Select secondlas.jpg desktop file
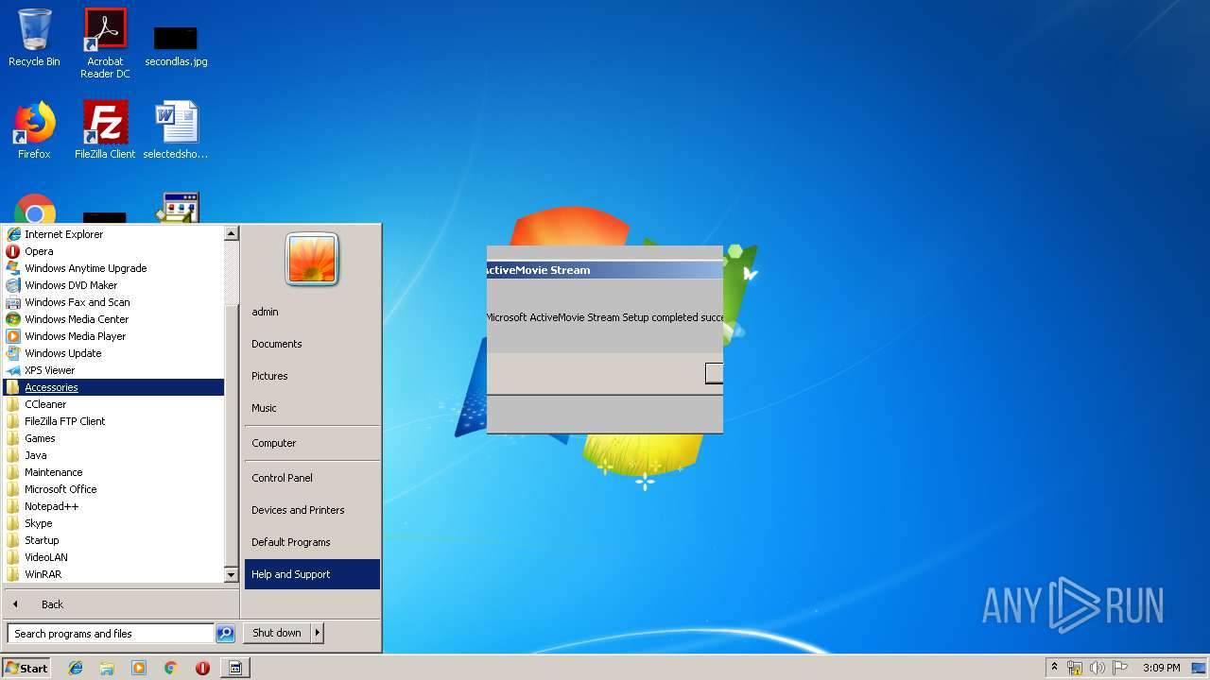 176,45
